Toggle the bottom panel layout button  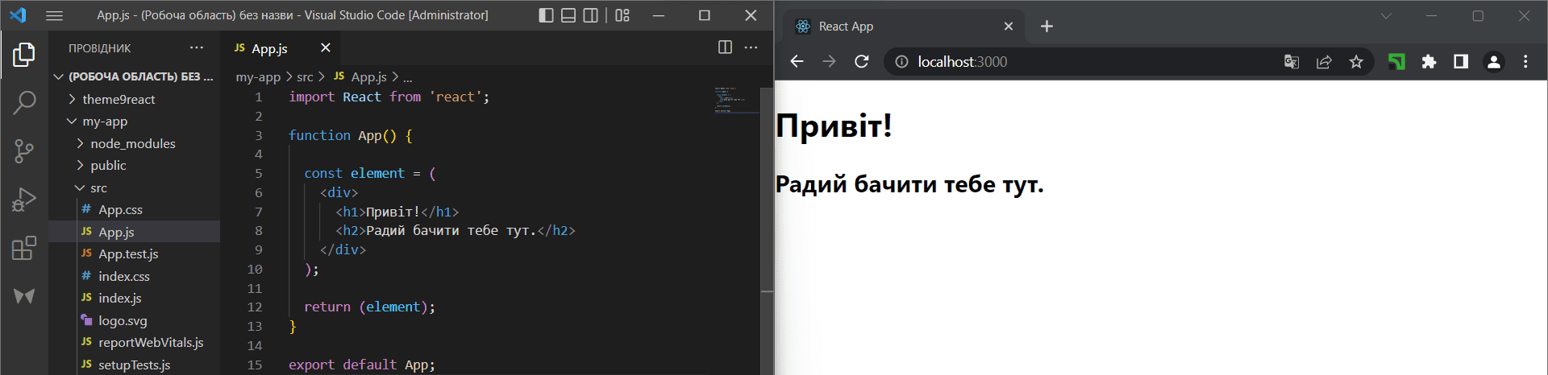pos(568,15)
